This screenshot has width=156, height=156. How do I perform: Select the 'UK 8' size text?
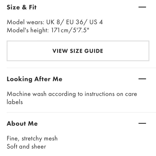point(53,22)
